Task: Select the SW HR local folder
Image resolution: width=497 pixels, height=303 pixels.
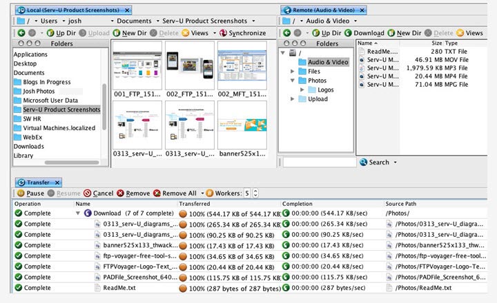Action: (27, 118)
